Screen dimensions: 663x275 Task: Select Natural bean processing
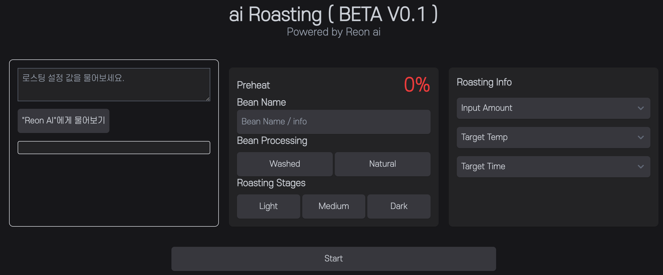tap(382, 164)
